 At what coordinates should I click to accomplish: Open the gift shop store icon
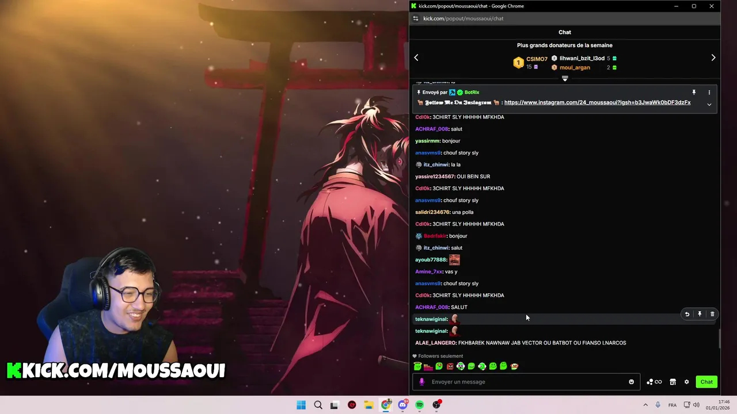[673, 382]
